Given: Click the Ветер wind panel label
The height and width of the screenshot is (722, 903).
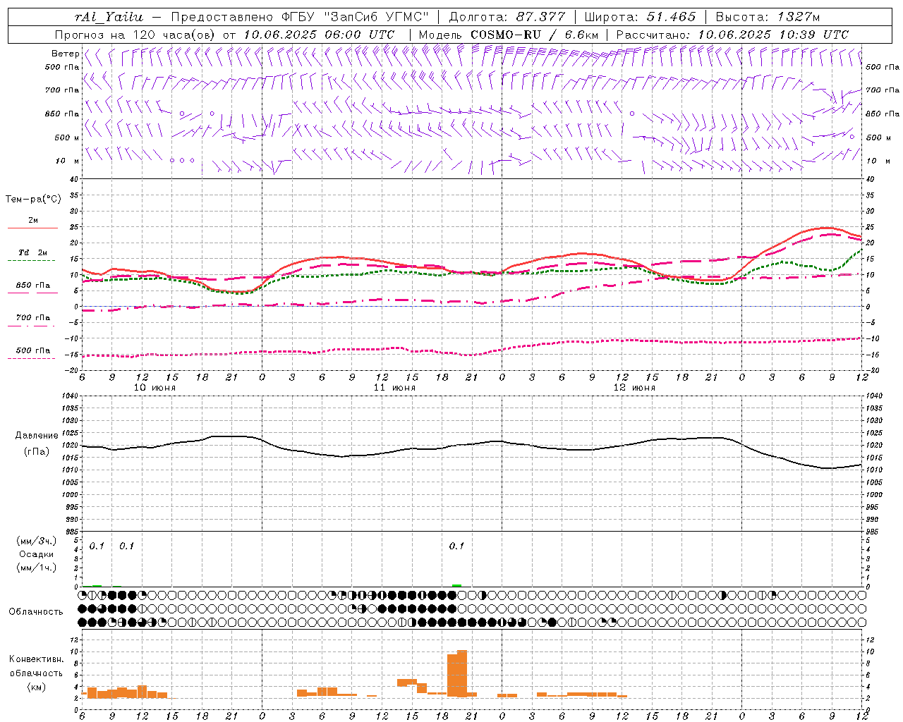Looking at the screenshot, I should pos(65,54).
